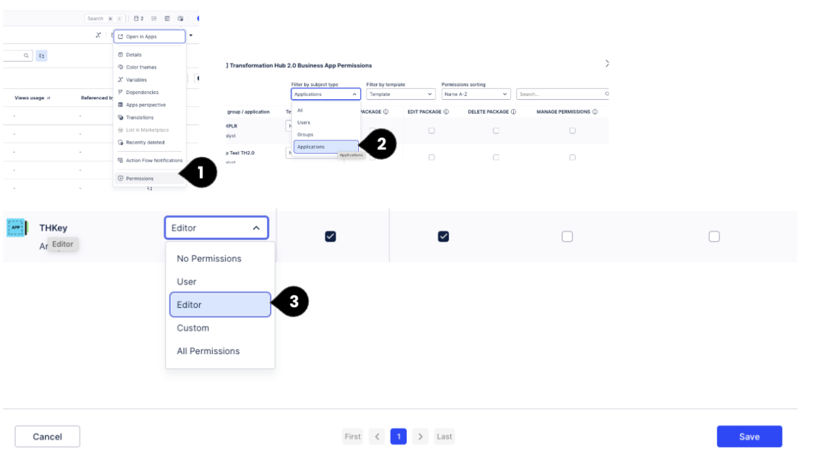The image size is (816, 461).
Task: Click the Cancel button
Action: (47, 437)
